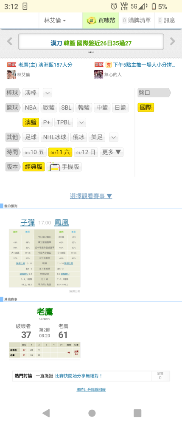Select the 俄冰 category
Image resolution: width=182 pixels, height=425 pixels.
pyautogui.click(x=78, y=137)
